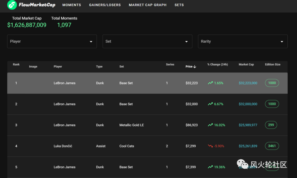Image resolution: width=297 pixels, height=178 pixels.
Task: Sort by the Edition Size column header
Action: [273, 64]
